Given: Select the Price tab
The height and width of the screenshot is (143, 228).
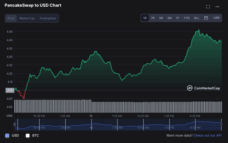Looking at the screenshot, I should (11, 18).
